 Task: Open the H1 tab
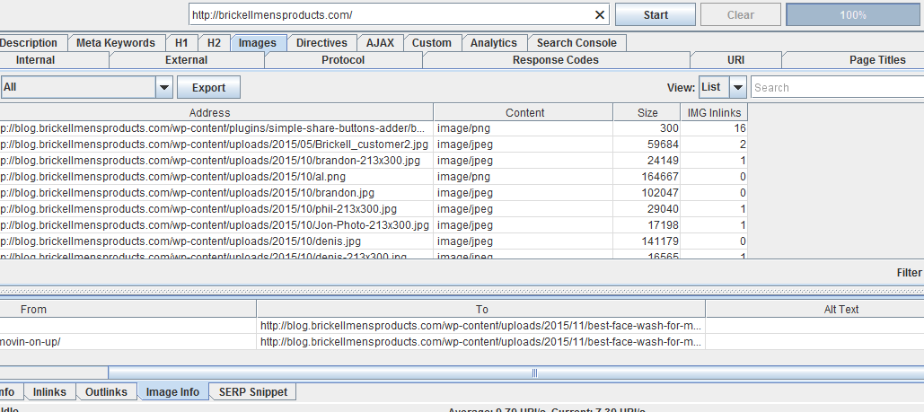181,43
